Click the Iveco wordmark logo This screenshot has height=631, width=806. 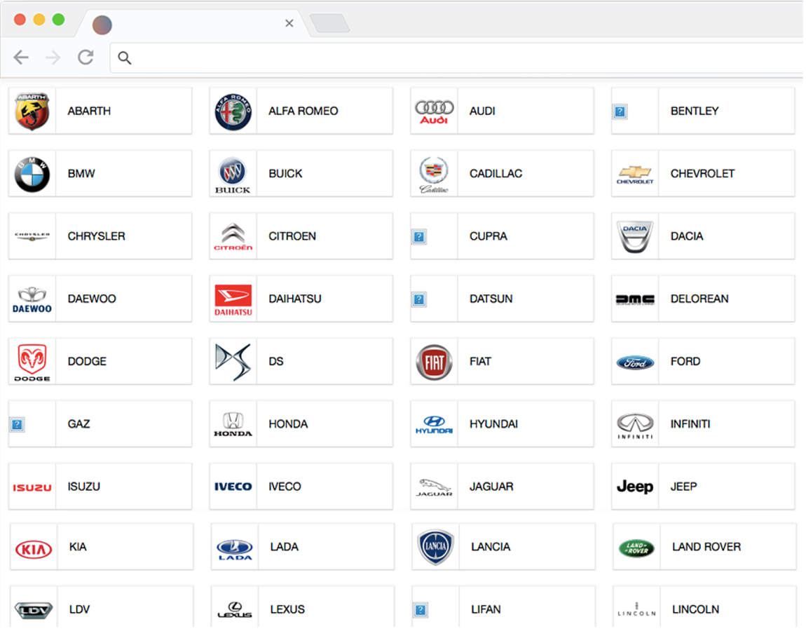coord(233,487)
